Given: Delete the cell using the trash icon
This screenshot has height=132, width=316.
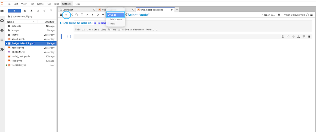Looking at the screenshot, I should click(x=309, y=36).
